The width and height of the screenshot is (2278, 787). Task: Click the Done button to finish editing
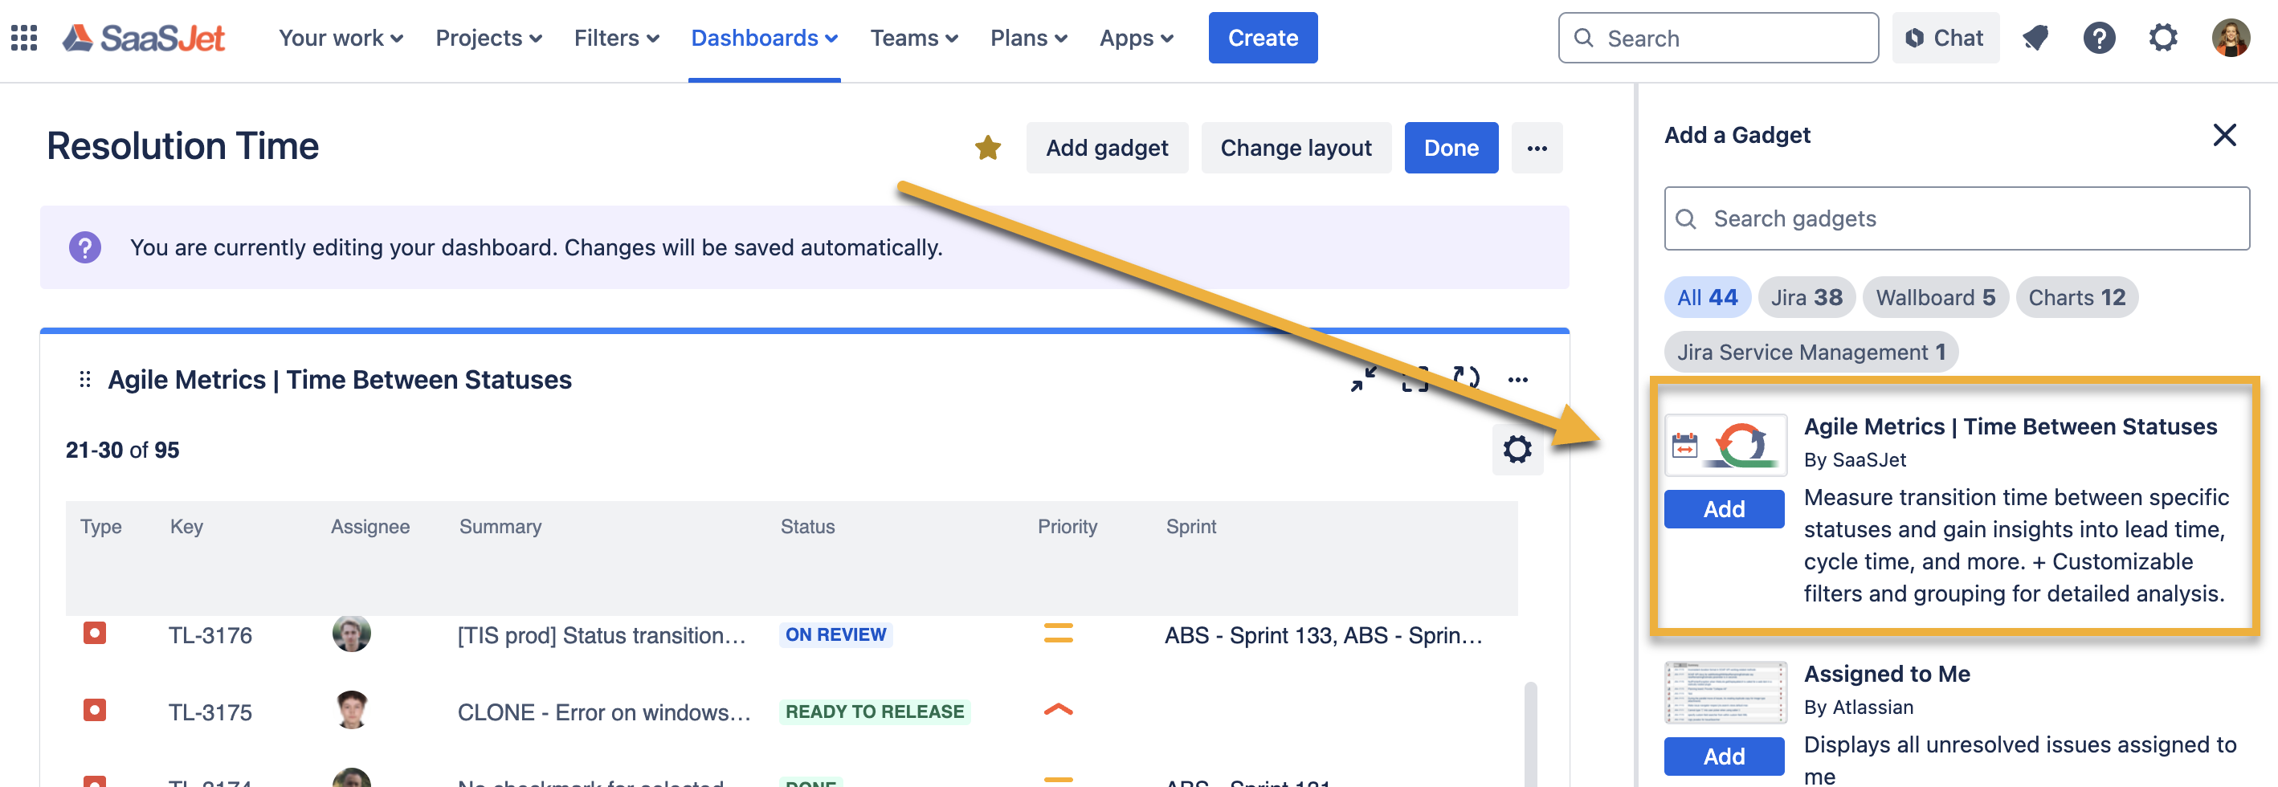tap(1451, 148)
